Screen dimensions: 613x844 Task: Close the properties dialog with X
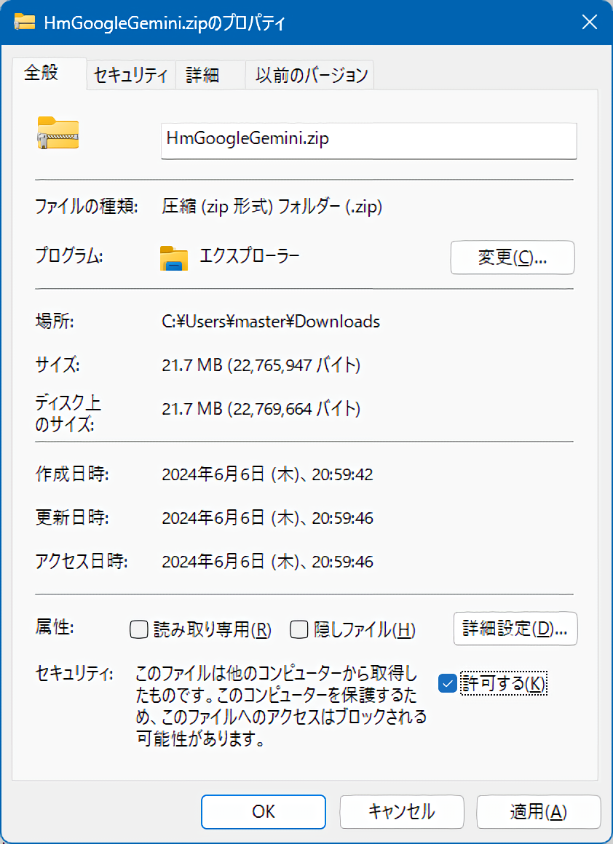[589, 23]
